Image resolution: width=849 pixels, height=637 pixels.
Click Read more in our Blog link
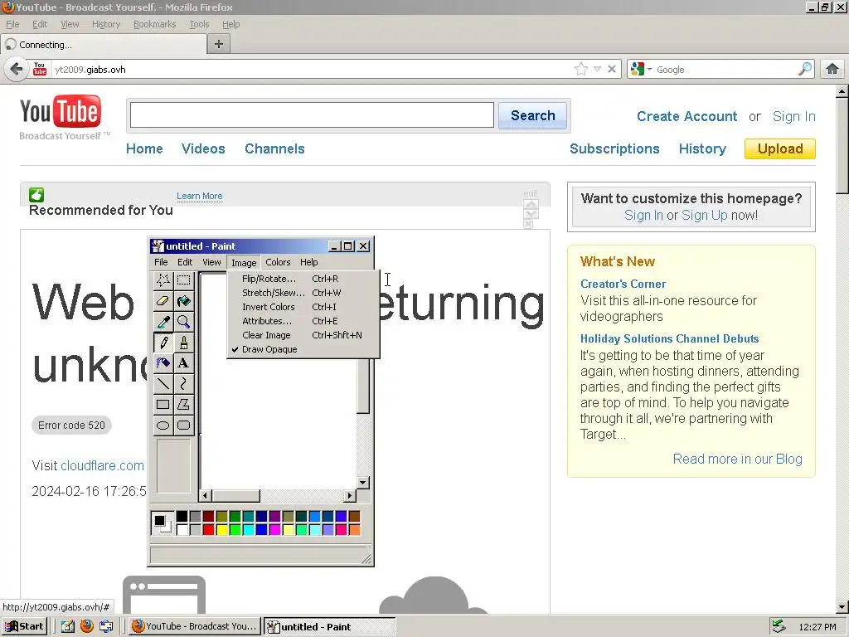737,459
